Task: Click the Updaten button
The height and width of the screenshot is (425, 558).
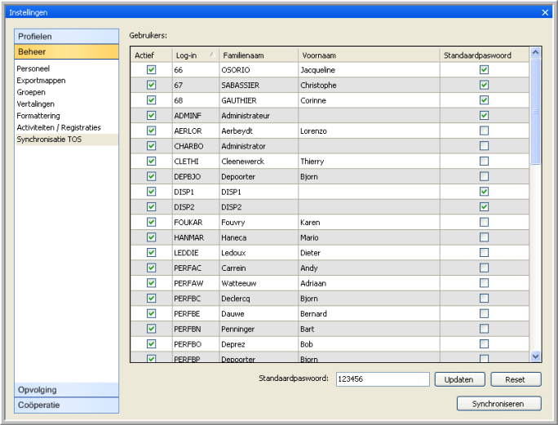Action: pos(459,379)
